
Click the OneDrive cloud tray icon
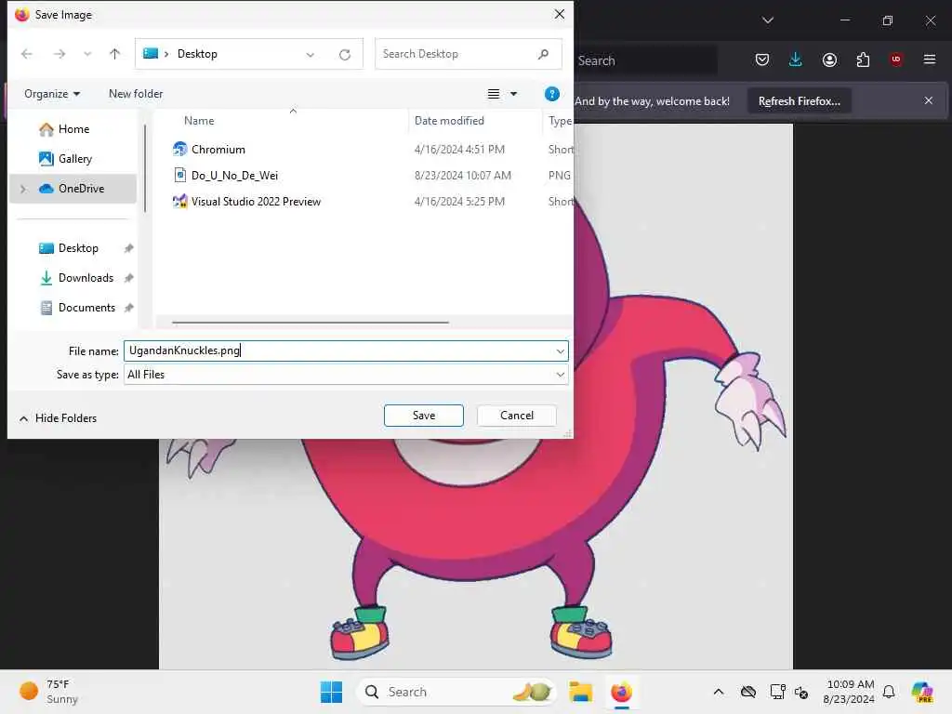click(748, 692)
